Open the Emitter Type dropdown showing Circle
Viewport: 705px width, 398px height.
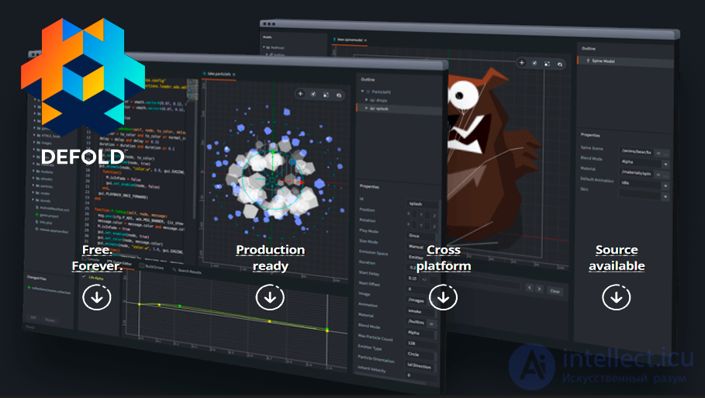(421, 355)
